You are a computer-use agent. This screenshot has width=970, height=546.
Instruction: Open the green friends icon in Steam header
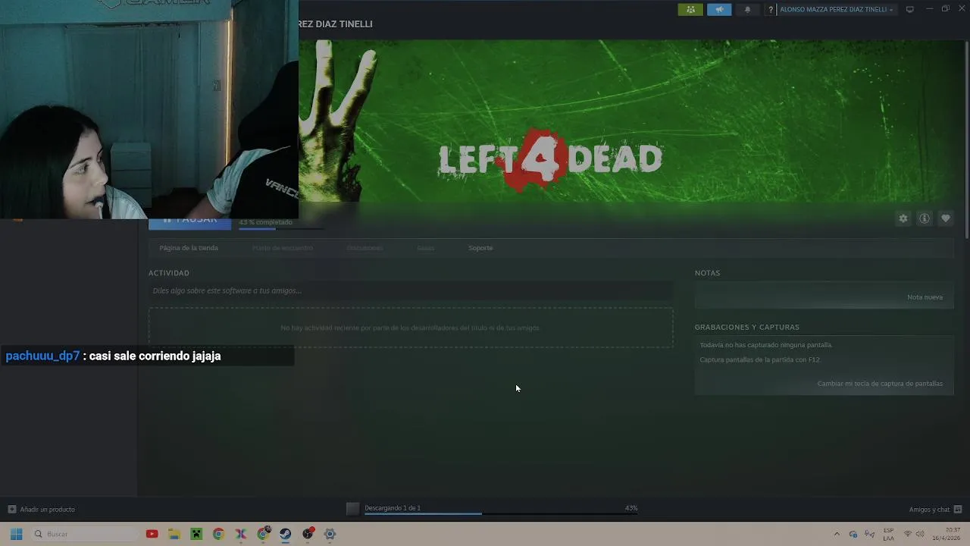pyautogui.click(x=690, y=9)
